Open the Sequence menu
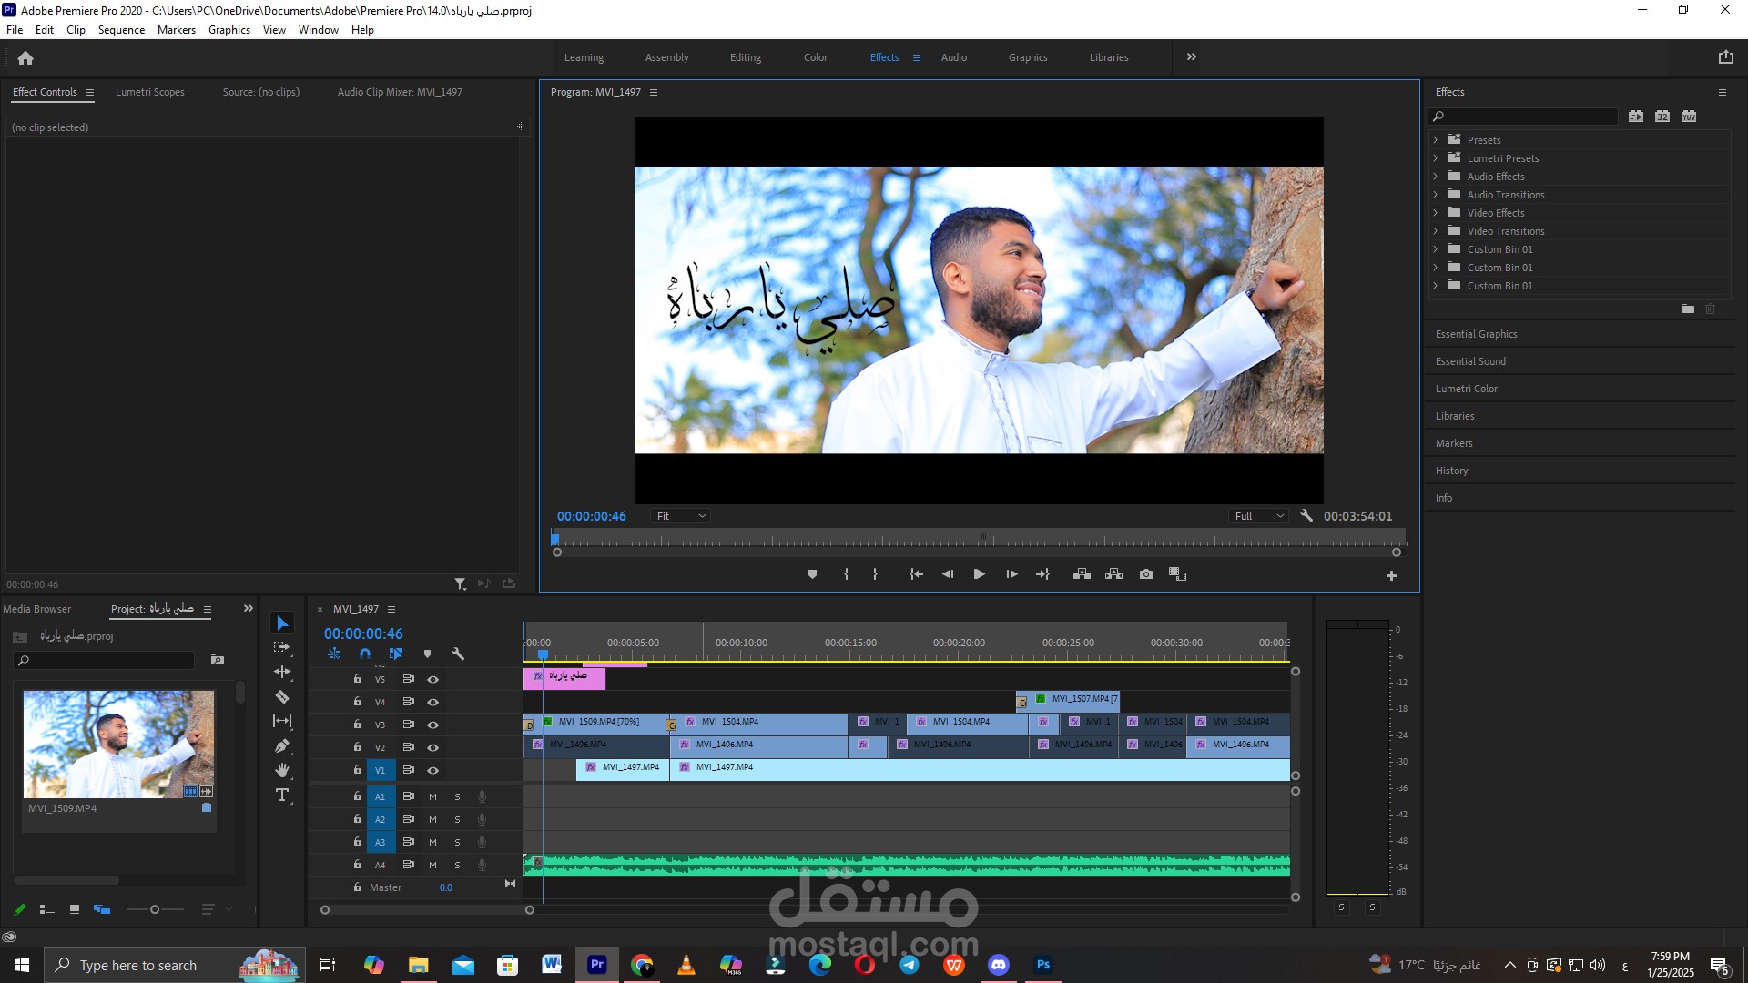 (x=121, y=30)
